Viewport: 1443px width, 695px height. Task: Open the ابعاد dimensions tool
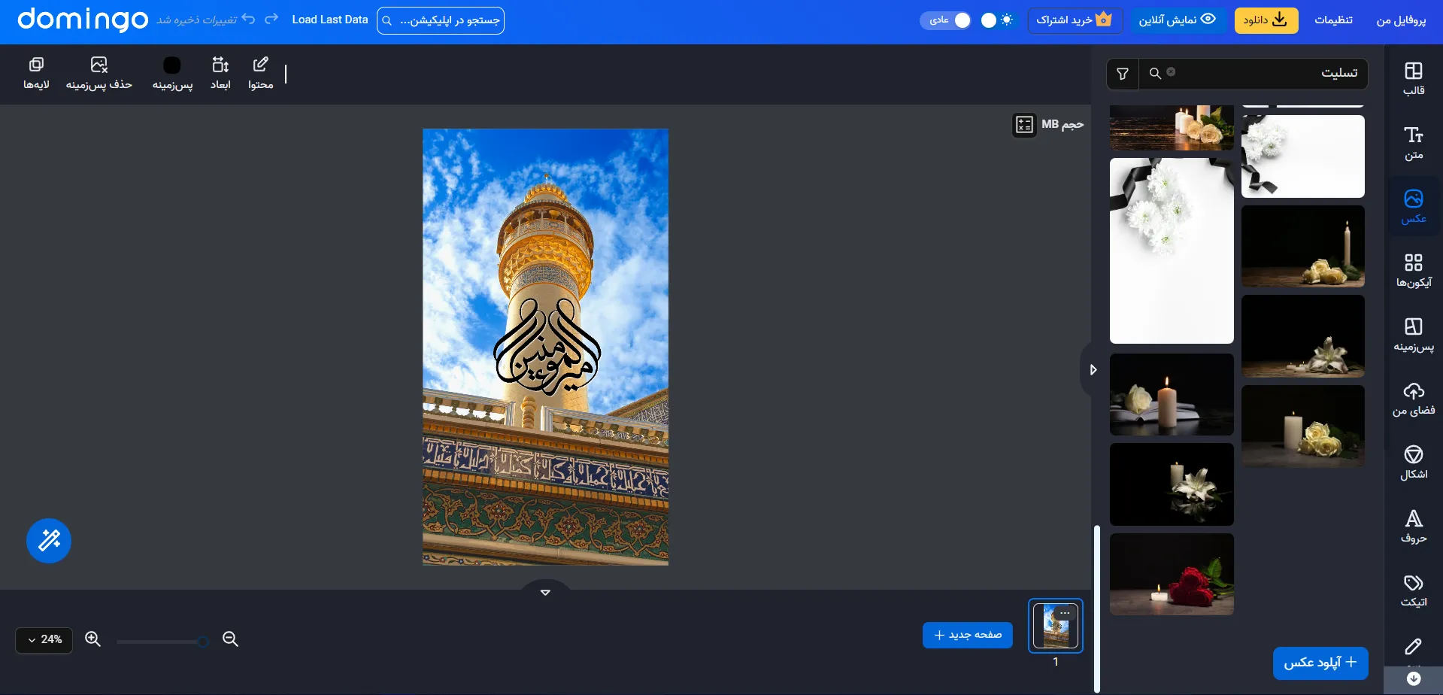220,74
